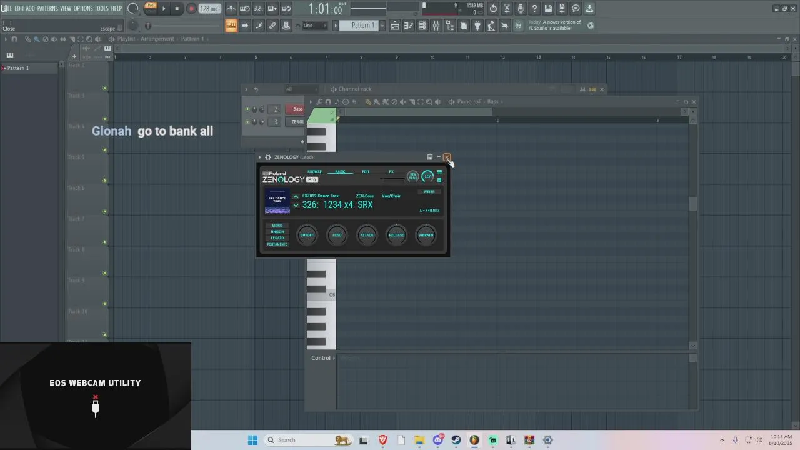Open ZENOLOGY plugin gear settings
Screen dimensions: 800x450
point(268,157)
